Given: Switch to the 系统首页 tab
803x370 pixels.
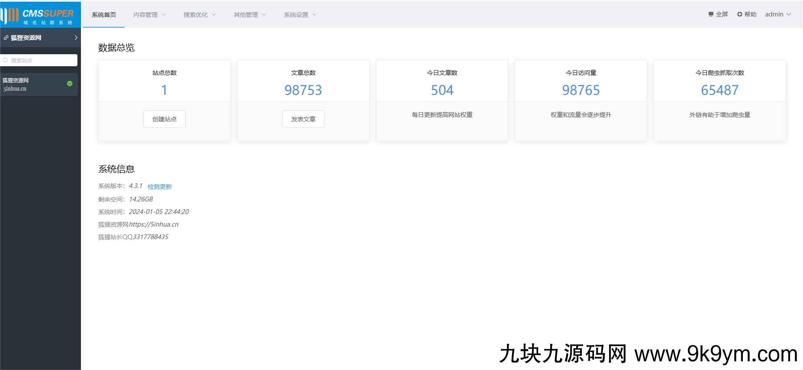Looking at the screenshot, I should 104,15.
